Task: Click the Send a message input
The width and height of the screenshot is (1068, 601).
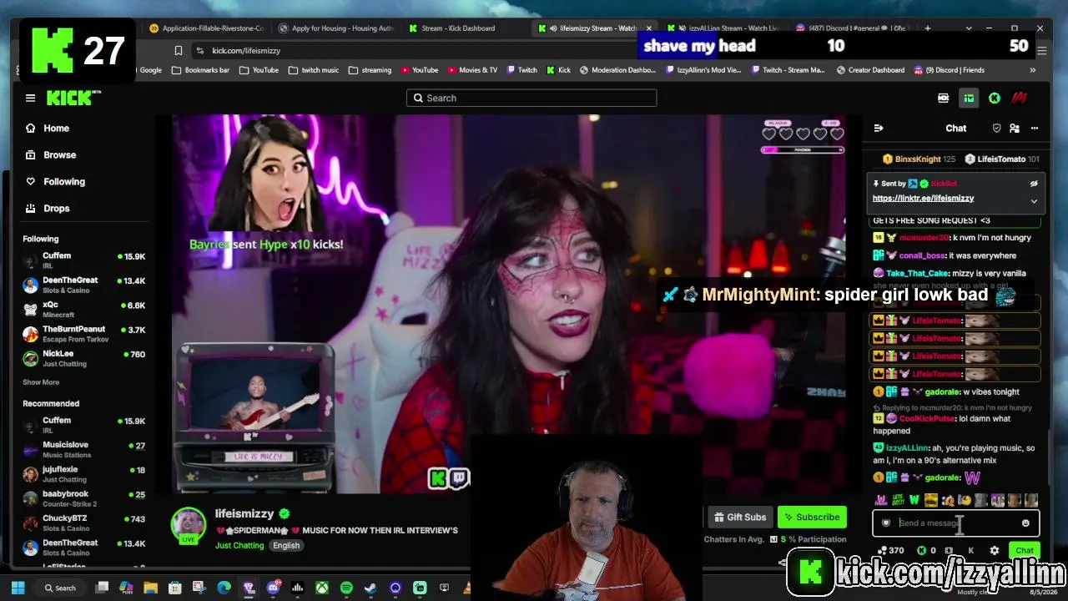Action: pos(955,523)
